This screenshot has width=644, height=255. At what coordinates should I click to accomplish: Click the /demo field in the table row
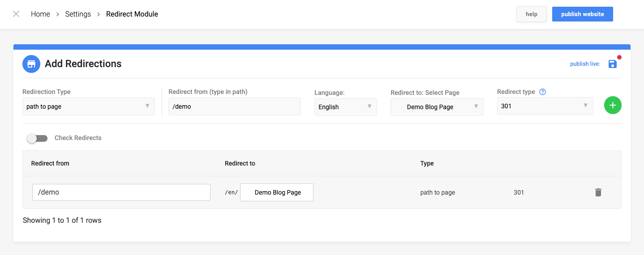pos(121,192)
